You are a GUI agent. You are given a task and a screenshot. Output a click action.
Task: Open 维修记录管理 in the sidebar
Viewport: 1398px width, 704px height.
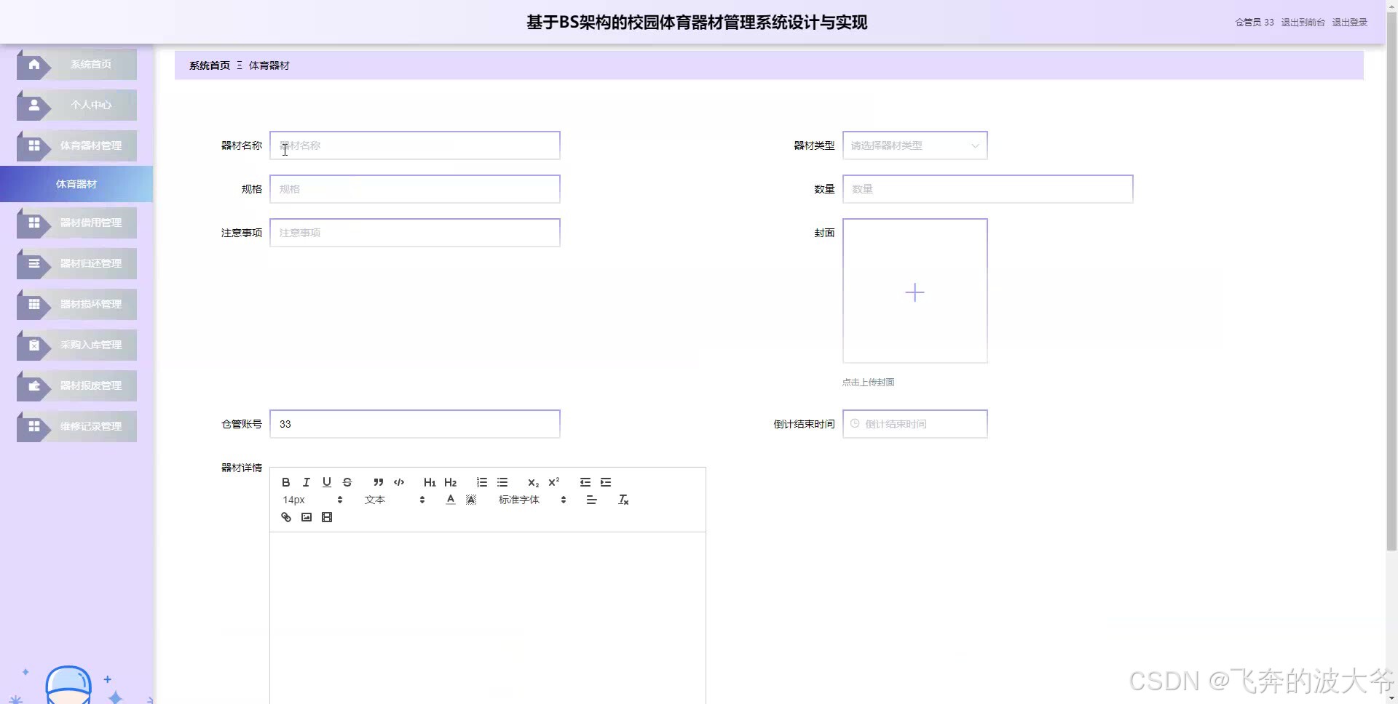point(76,426)
